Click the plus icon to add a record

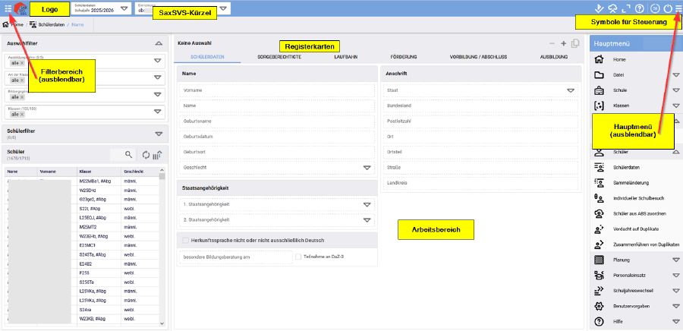click(x=564, y=44)
